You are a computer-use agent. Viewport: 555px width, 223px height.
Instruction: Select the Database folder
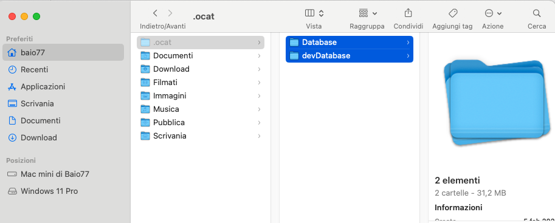point(350,42)
